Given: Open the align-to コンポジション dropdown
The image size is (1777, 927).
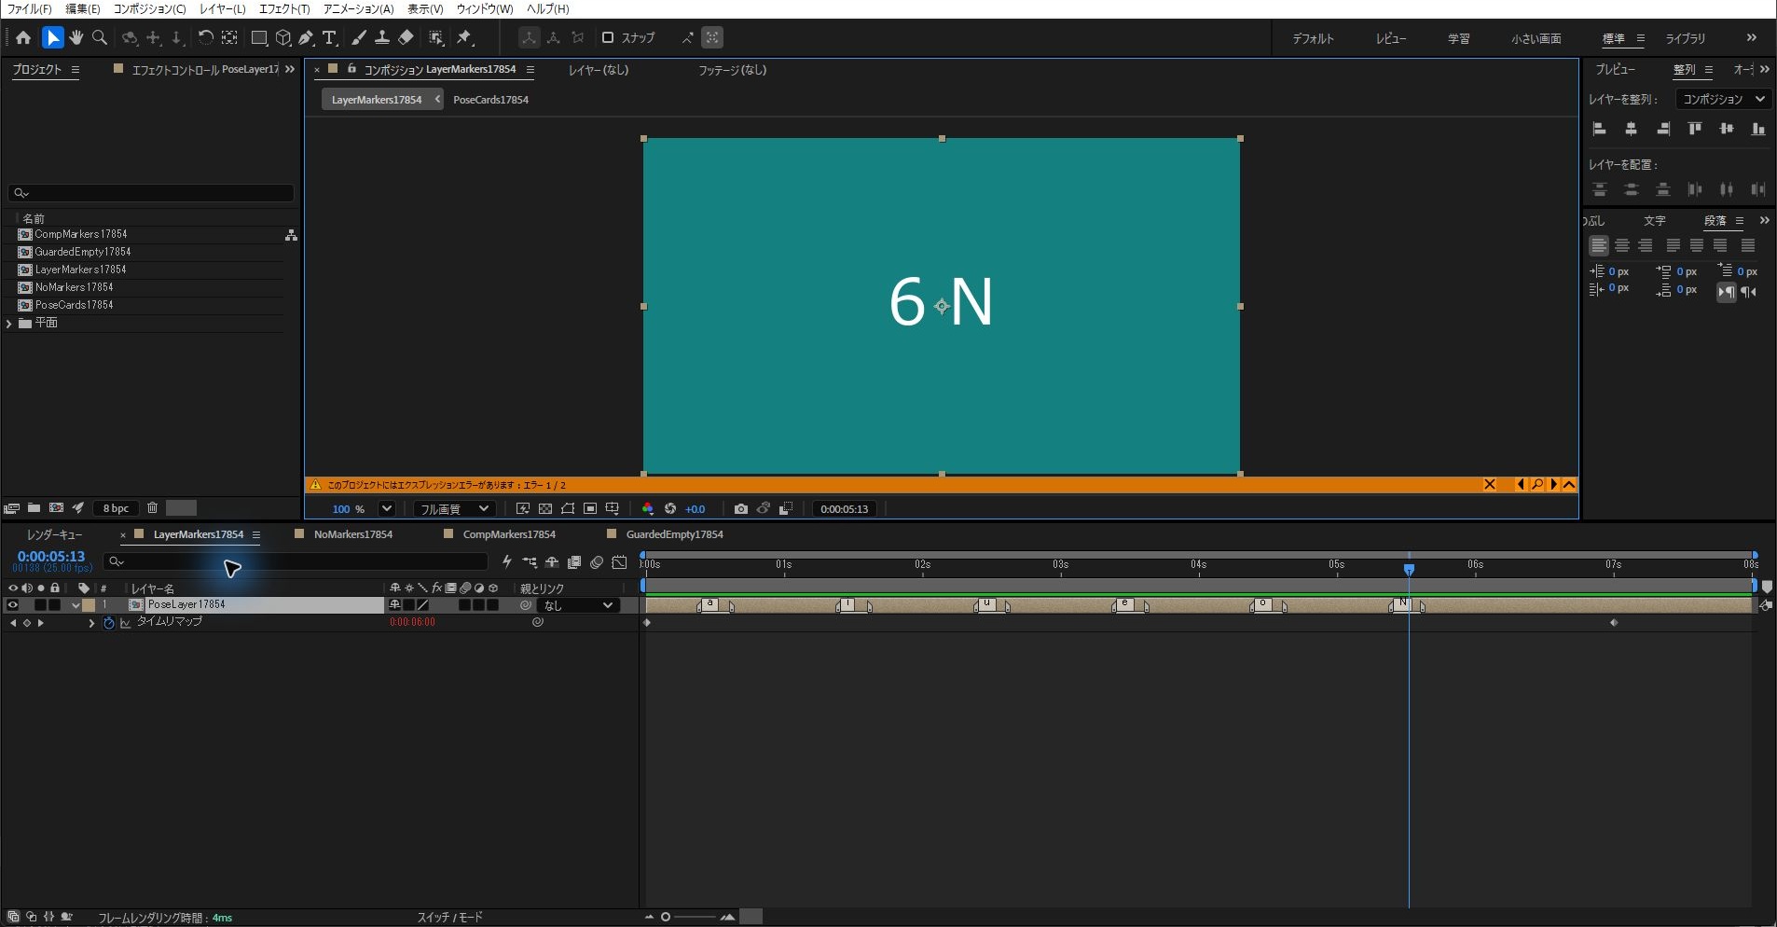Looking at the screenshot, I should click(1723, 99).
